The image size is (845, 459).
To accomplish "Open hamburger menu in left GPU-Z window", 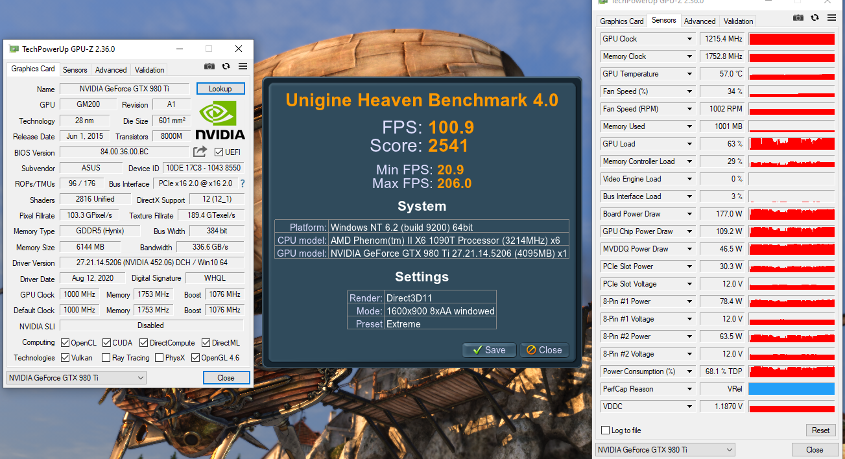I will (243, 66).
